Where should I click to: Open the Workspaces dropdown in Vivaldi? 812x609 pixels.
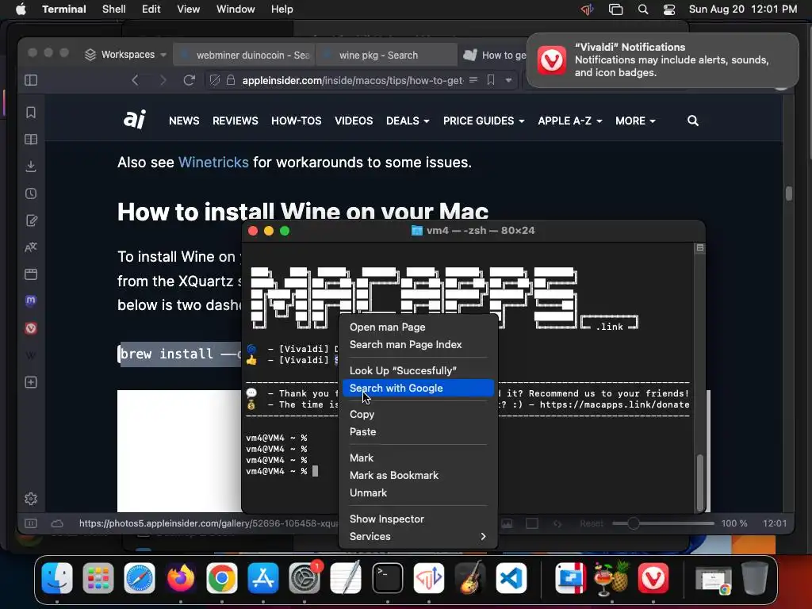pos(125,55)
